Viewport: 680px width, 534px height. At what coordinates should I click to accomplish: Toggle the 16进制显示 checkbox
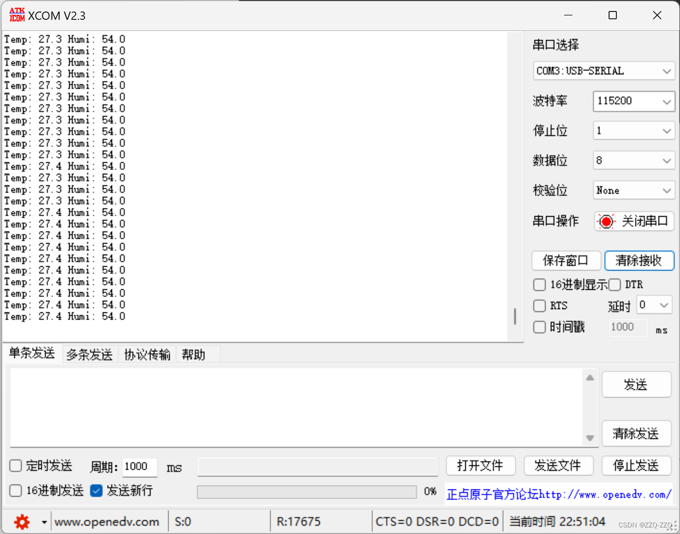(x=539, y=284)
